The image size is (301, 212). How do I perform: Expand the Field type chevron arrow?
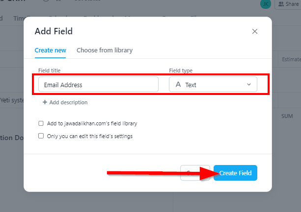[x=249, y=84]
